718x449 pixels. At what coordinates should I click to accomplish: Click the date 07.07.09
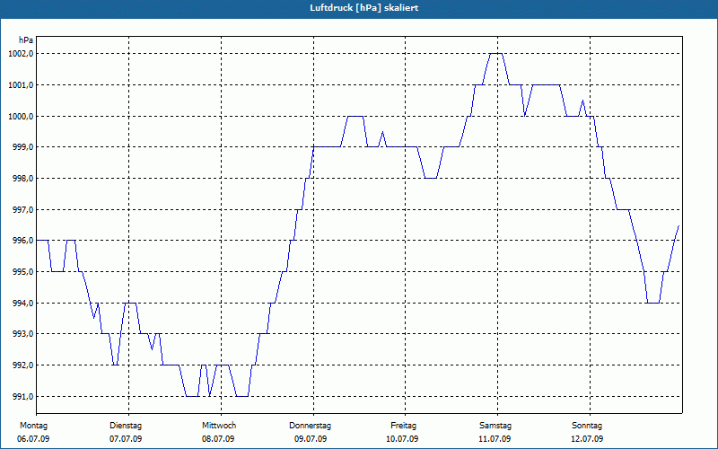(126, 439)
